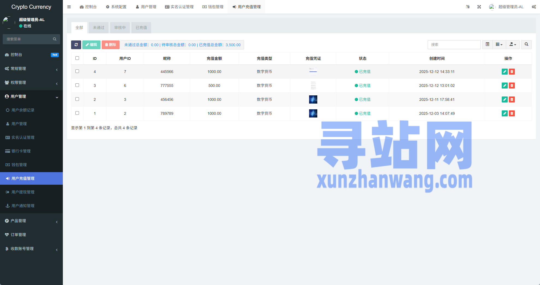The width and height of the screenshot is (540, 285).
Task: Select the checkbox for row ID 2
Action: (x=77, y=99)
